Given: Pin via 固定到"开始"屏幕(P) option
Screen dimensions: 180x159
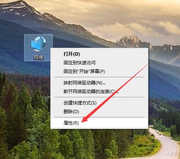Looking at the screenshot, I should pyautogui.click(x=84, y=72).
